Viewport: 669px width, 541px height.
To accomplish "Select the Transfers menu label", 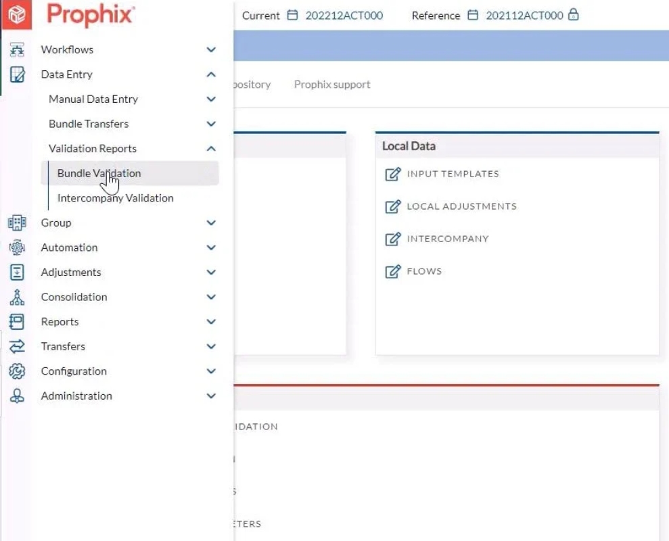I will pos(63,346).
